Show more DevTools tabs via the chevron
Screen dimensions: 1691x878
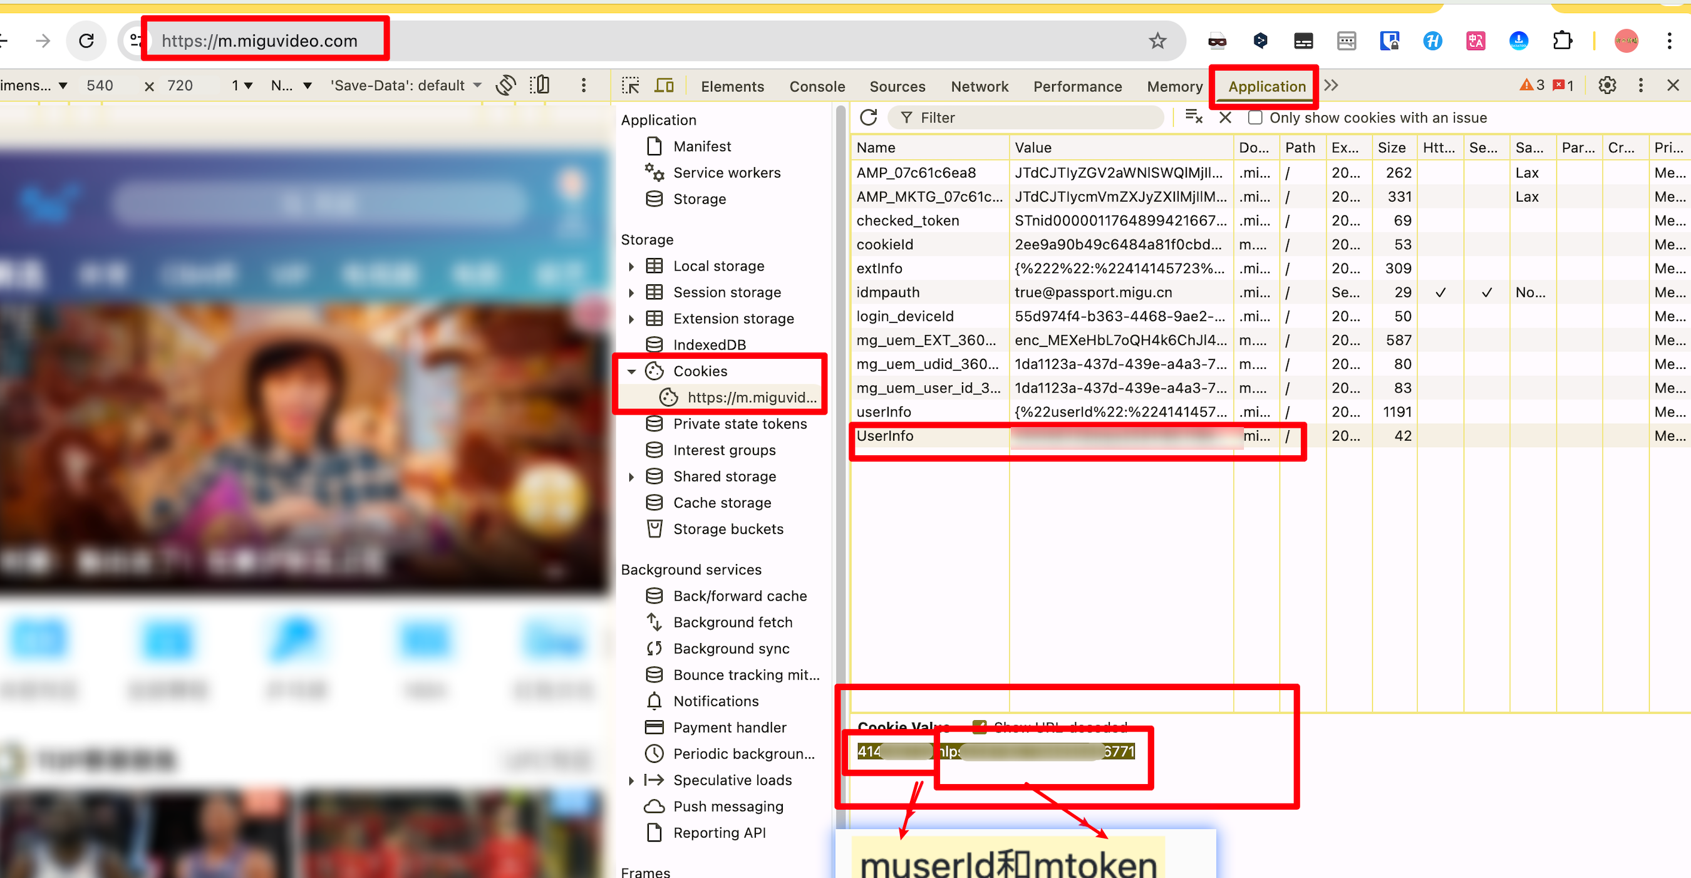(x=1332, y=85)
